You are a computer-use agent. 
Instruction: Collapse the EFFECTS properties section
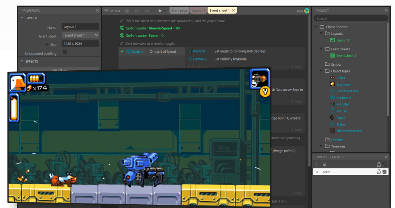(x=22, y=61)
